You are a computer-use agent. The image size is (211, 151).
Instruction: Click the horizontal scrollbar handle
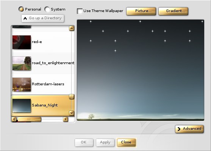(29, 119)
